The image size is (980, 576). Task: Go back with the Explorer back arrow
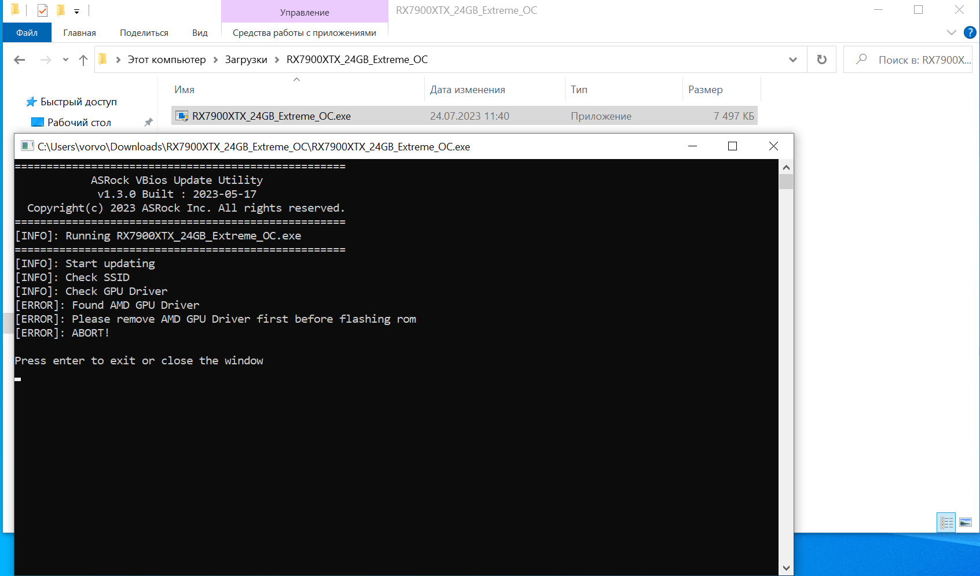[x=20, y=60]
